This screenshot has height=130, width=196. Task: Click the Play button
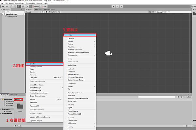[113, 7]
